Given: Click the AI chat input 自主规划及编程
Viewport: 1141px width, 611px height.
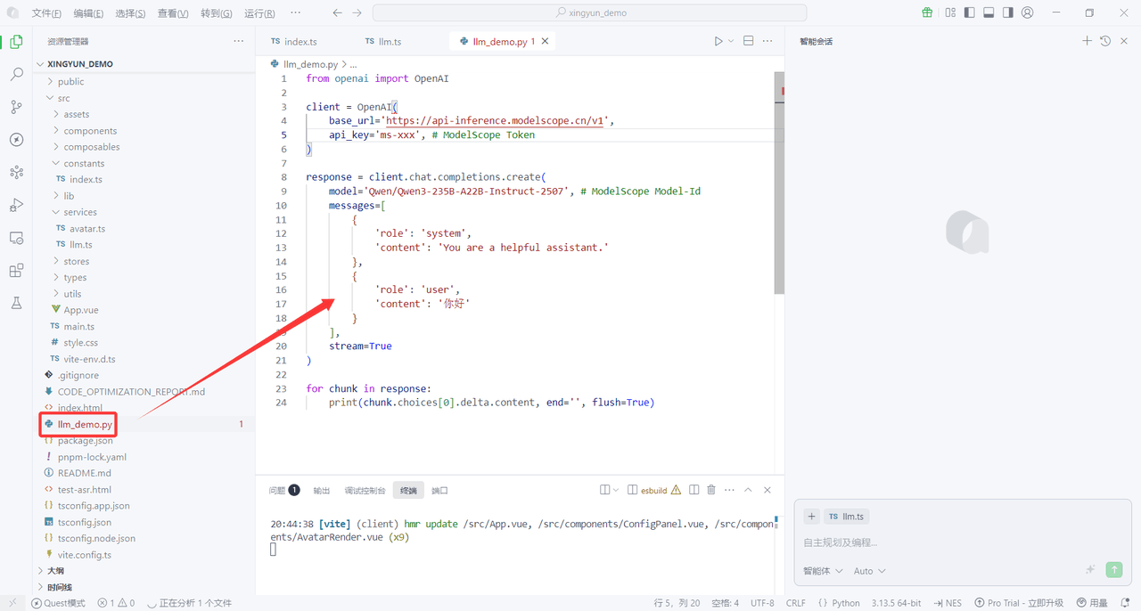Looking at the screenshot, I should (x=963, y=542).
